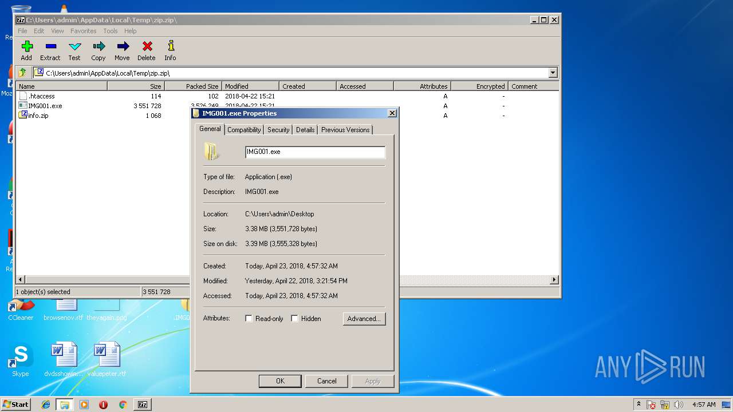Click the Size value 114 of .htaccess
Image resolution: width=733 pixels, height=412 pixels.
(x=156, y=96)
